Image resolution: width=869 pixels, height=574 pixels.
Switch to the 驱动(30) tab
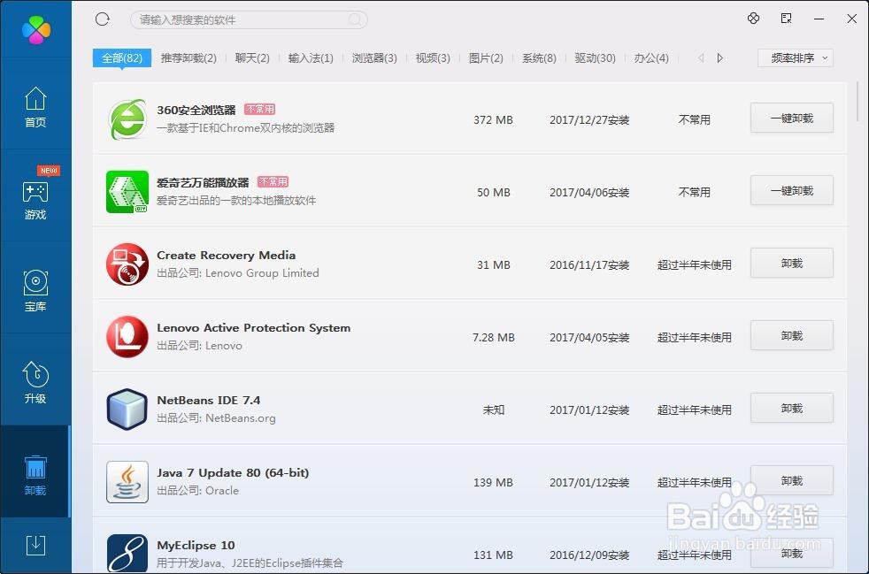(596, 57)
